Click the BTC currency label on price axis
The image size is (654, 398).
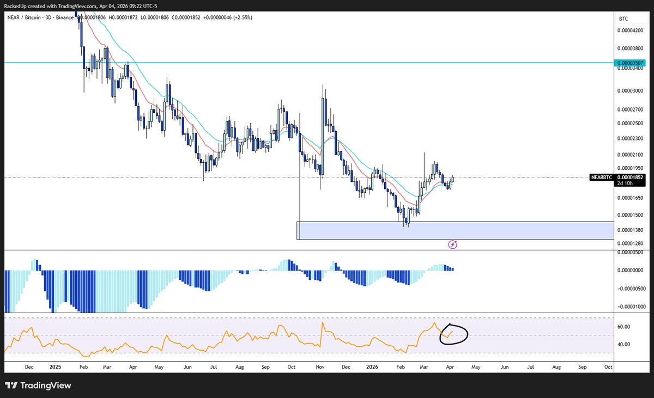click(x=623, y=19)
